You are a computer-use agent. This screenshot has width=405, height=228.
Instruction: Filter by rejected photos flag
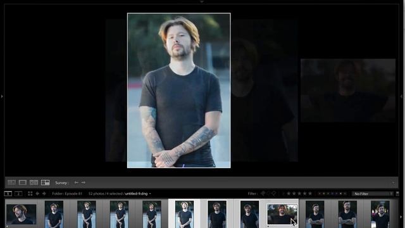274,194
